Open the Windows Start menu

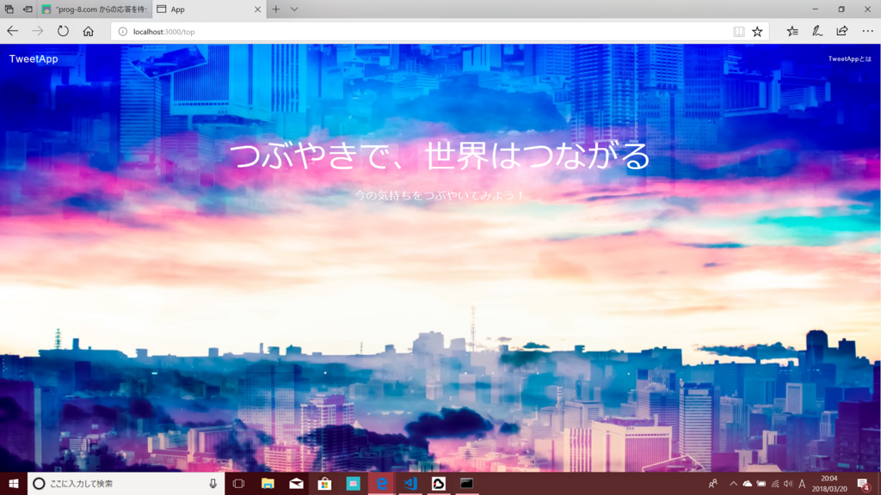click(x=14, y=483)
